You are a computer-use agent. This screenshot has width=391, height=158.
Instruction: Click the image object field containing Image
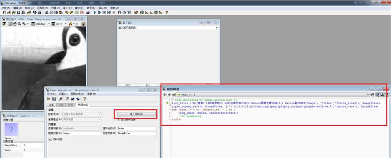[x=82, y=133]
